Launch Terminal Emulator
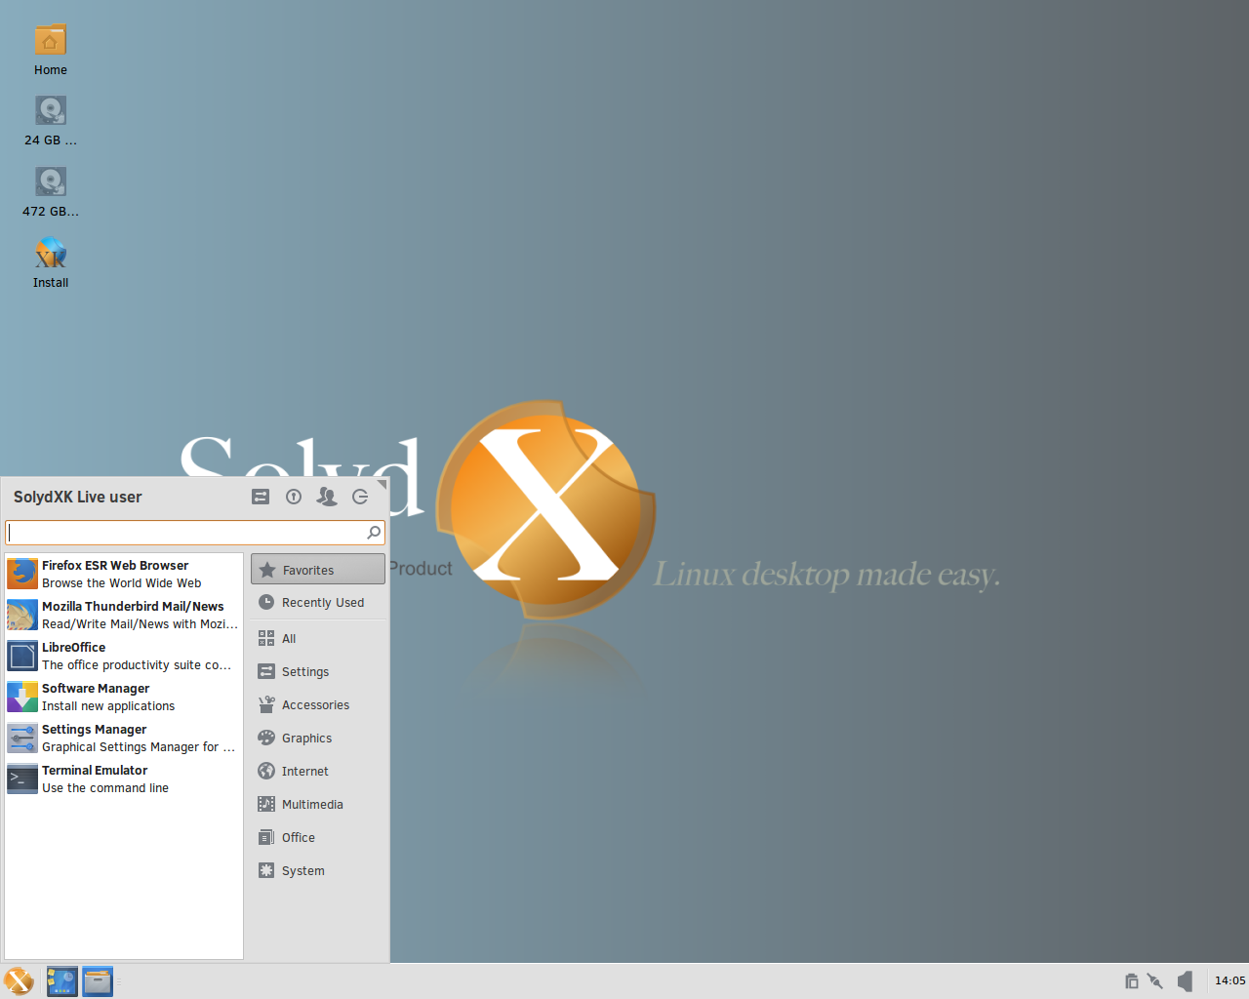Screen dimensions: 1249x999 click(124, 779)
